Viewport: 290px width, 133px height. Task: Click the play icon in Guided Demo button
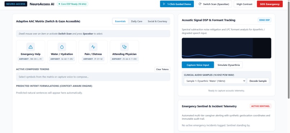coord(164,4)
